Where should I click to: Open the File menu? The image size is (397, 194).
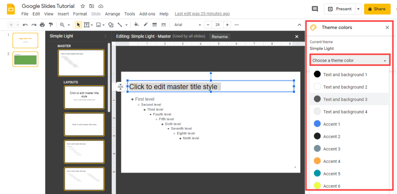click(25, 14)
